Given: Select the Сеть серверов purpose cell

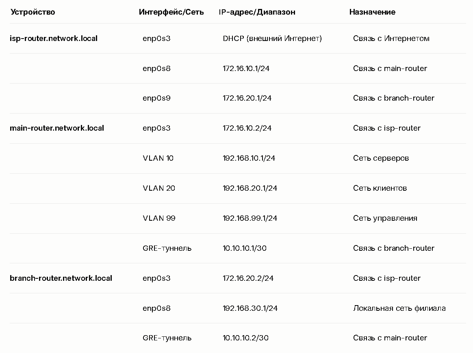Looking at the screenshot, I should point(381,158).
